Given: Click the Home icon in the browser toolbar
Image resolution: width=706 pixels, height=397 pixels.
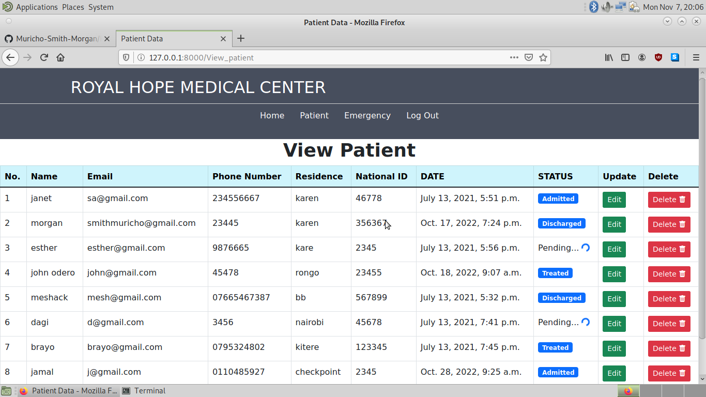Looking at the screenshot, I should tap(61, 57).
